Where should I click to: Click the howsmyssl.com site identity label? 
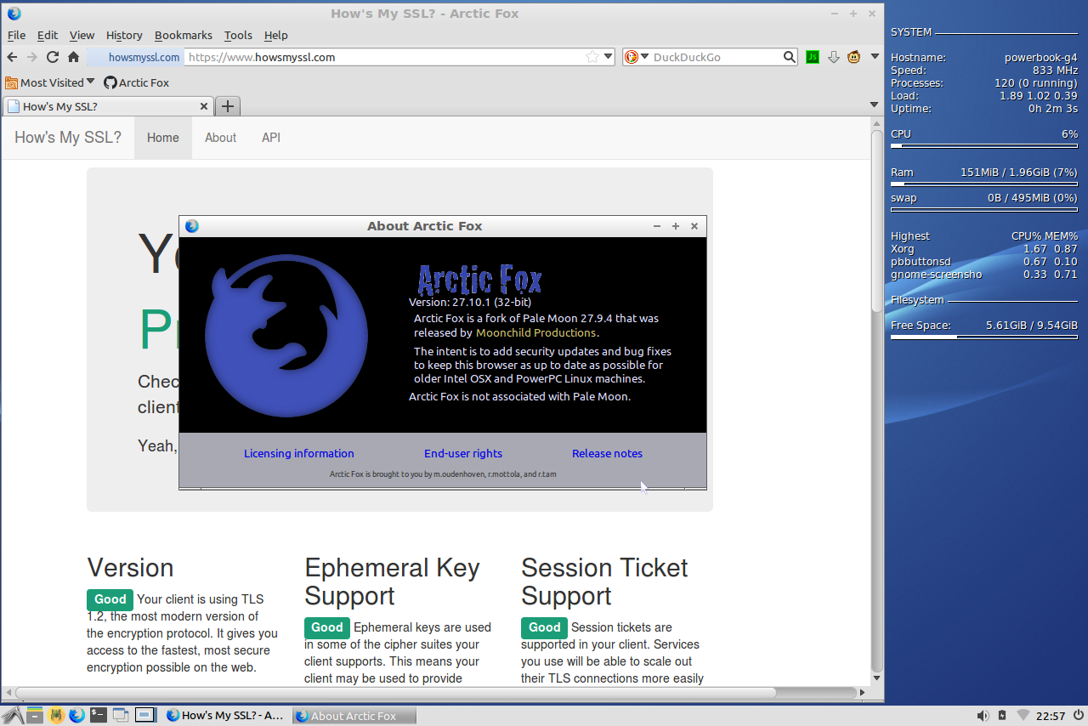[136, 57]
